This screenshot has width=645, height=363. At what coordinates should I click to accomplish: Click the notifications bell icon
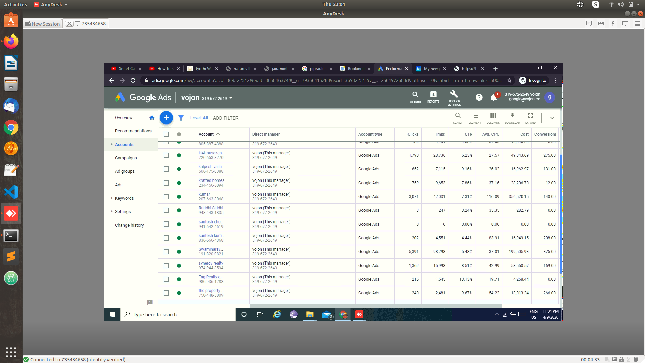click(493, 97)
